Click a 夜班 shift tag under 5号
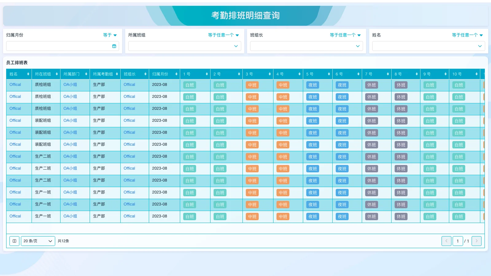This screenshot has height=276, width=491. click(x=312, y=85)
